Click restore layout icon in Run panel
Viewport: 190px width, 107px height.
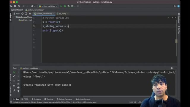(x=14, y=86)
